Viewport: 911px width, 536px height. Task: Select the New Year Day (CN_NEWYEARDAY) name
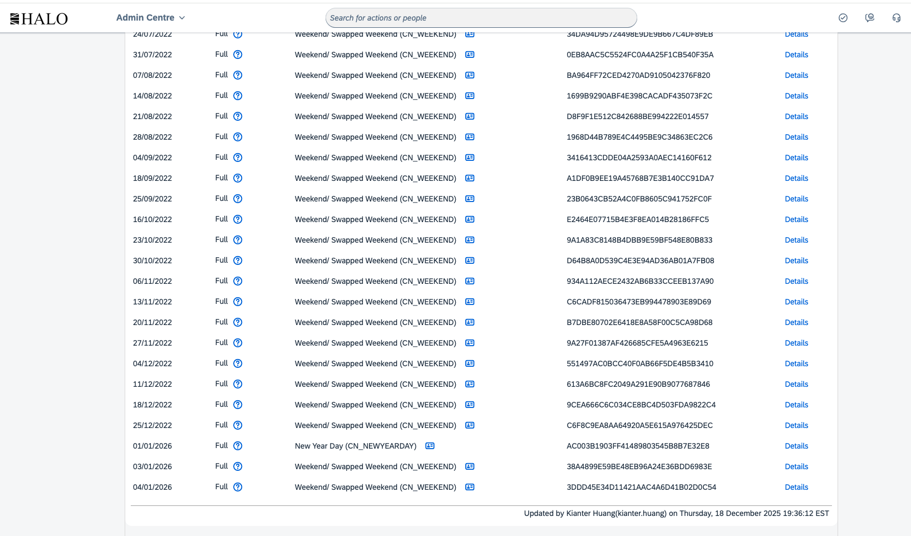355,446
